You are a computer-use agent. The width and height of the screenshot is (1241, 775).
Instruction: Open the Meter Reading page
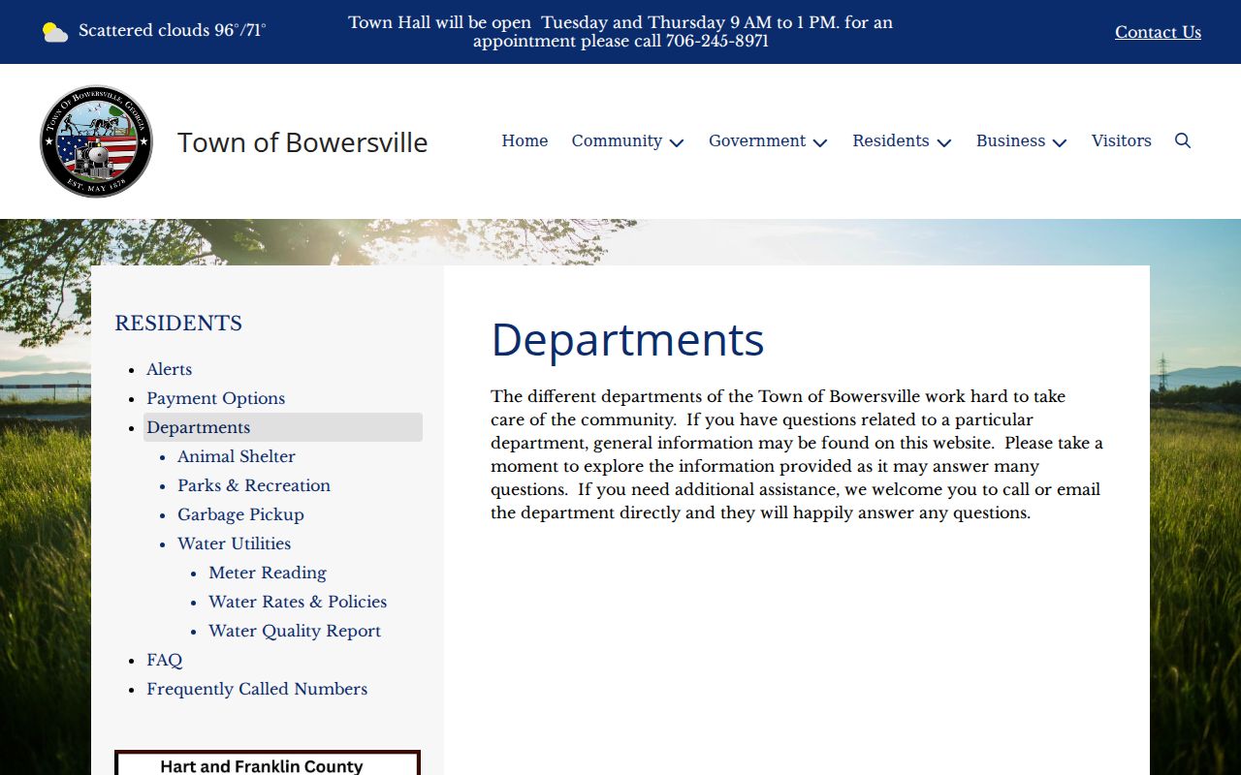pyautogui.click(x=268, y=573)
